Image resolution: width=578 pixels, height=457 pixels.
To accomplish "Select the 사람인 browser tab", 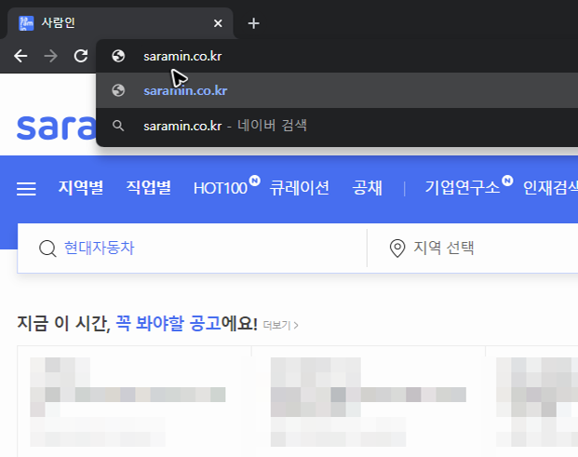I will (x=120, y=23).
